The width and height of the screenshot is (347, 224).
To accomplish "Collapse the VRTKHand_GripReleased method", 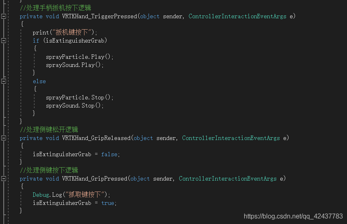I will (x=4, y=138).
